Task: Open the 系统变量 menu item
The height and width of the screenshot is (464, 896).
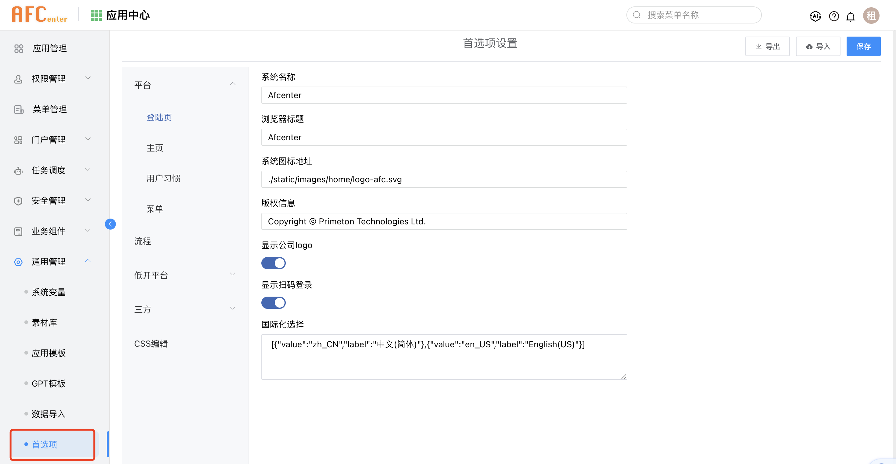Action: click(x=48, y=292)
